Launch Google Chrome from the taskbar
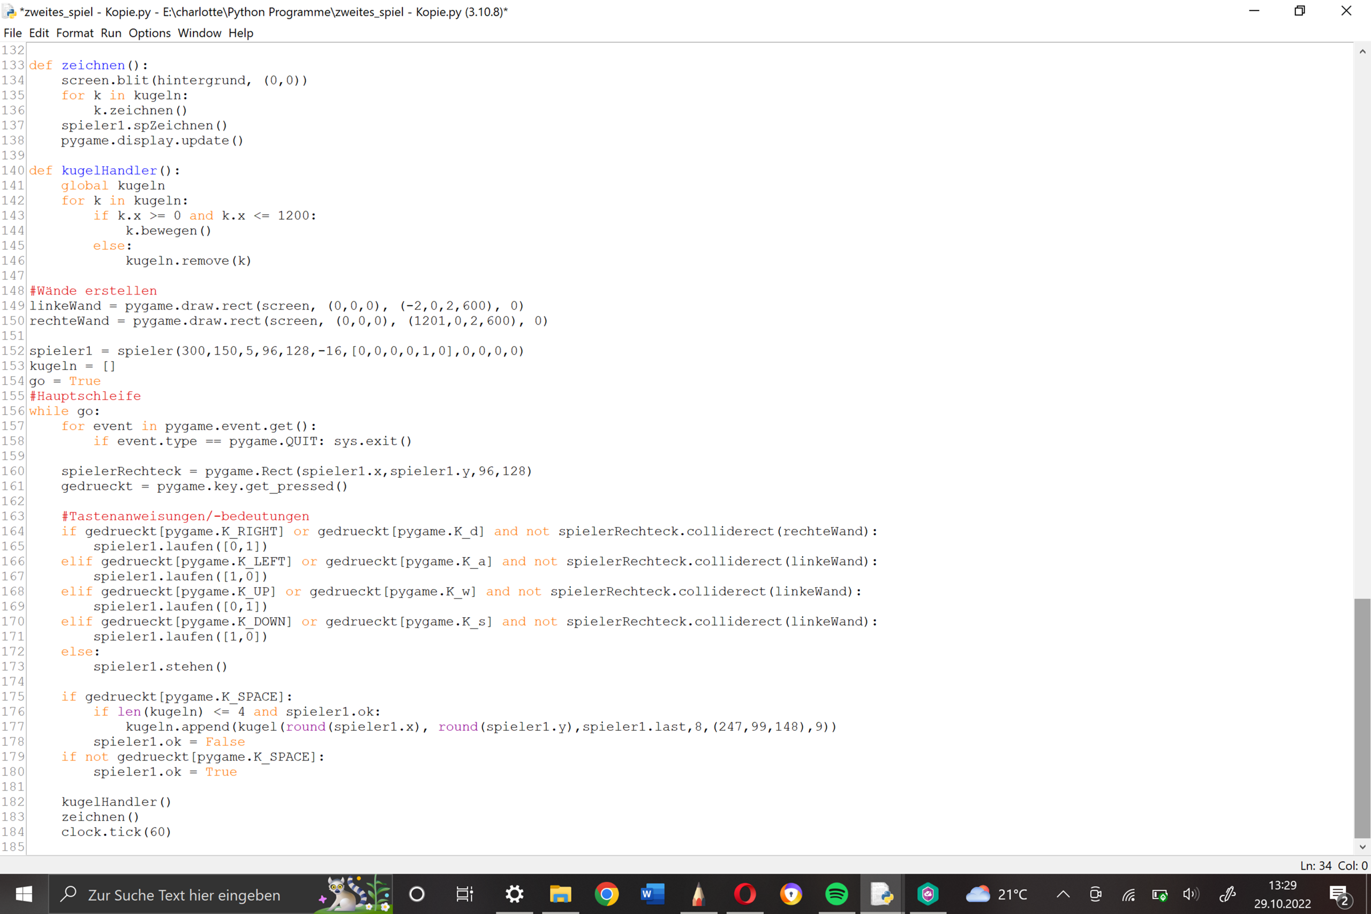Image resolution: width=1371 pixels, height=914 pixels. [607, 894]
